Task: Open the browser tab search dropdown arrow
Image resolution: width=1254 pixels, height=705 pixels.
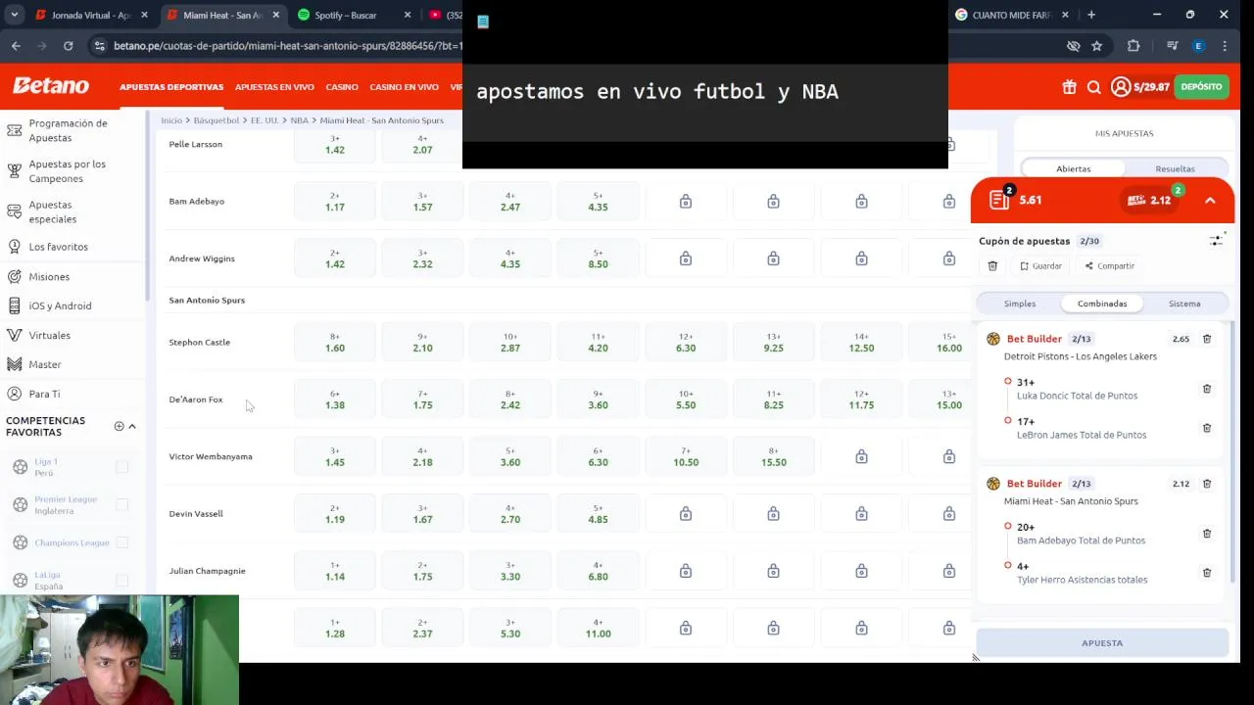Action: pos(14,15)
